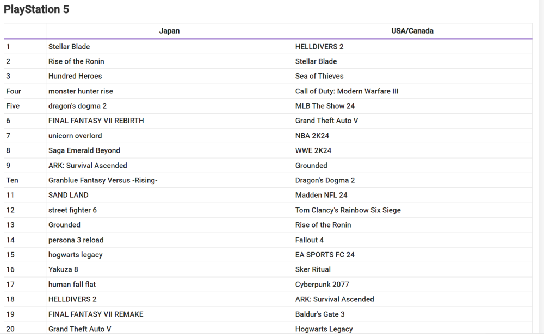This screenshot has height=334, width=544.
Task: Click the Saga Emerald Beyond entry
Action: coord(84,150)
